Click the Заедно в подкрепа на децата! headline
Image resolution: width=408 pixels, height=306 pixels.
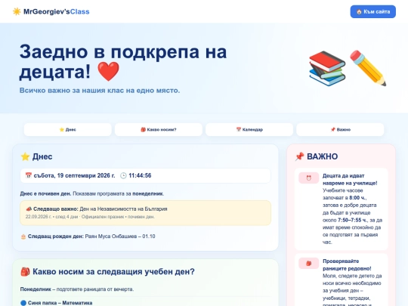[x=123, y=62]
